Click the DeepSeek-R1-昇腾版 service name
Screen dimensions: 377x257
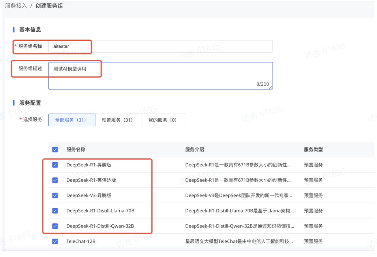(x=89, y=165)
